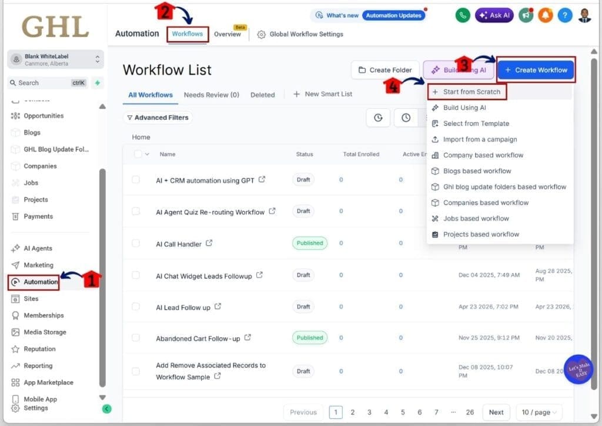602x426 pixels.
Task: Jump to page 26 in pagination
Action: [470, 412]
